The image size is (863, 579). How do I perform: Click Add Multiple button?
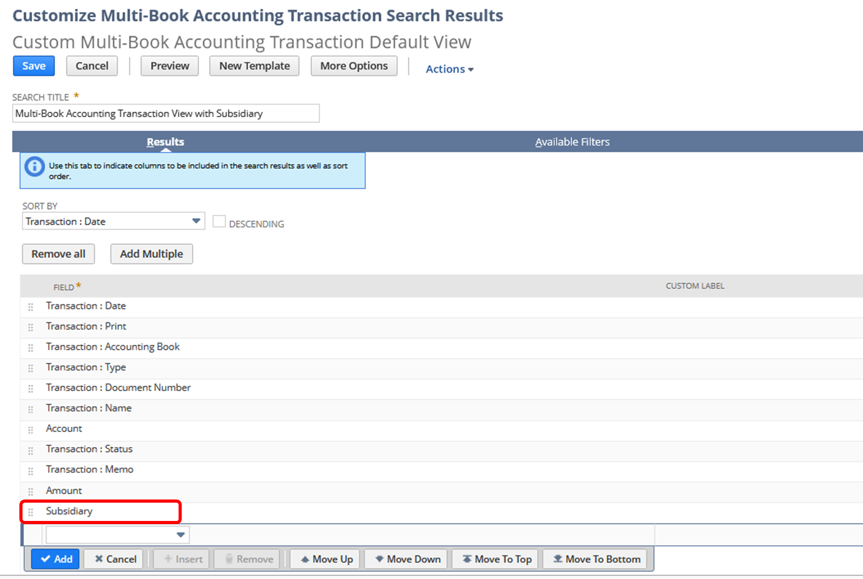coord(151,254)
